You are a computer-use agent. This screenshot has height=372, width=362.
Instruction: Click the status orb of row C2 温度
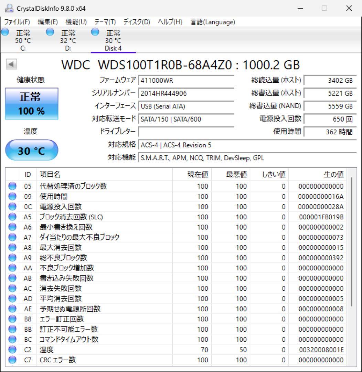(12, 350)
